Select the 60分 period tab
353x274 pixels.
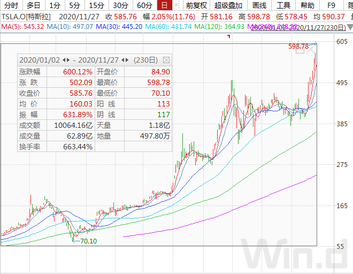coord(145,5)
